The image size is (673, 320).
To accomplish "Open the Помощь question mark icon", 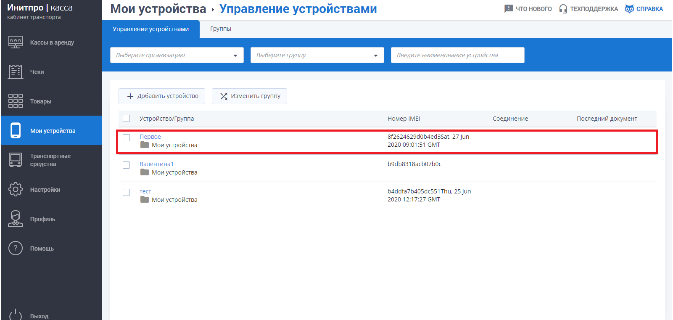I will (16, 249).
